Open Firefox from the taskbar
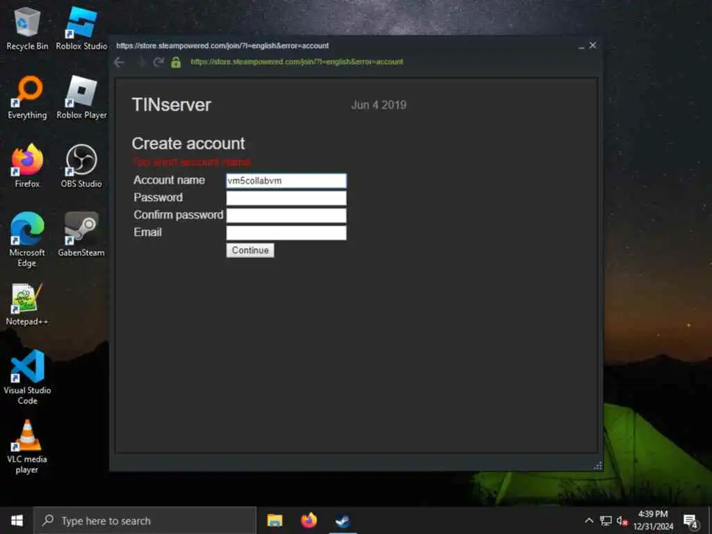712x534 pixels. point(309,520)
